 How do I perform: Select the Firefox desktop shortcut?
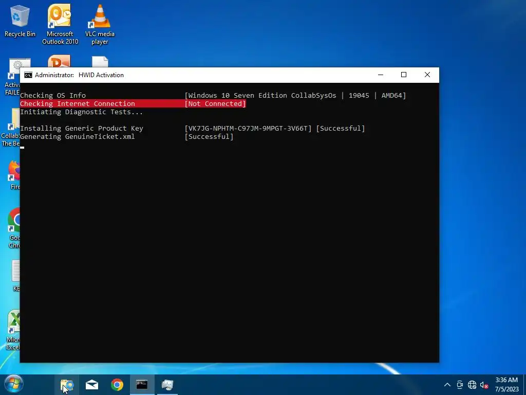[x=13, y=175]
